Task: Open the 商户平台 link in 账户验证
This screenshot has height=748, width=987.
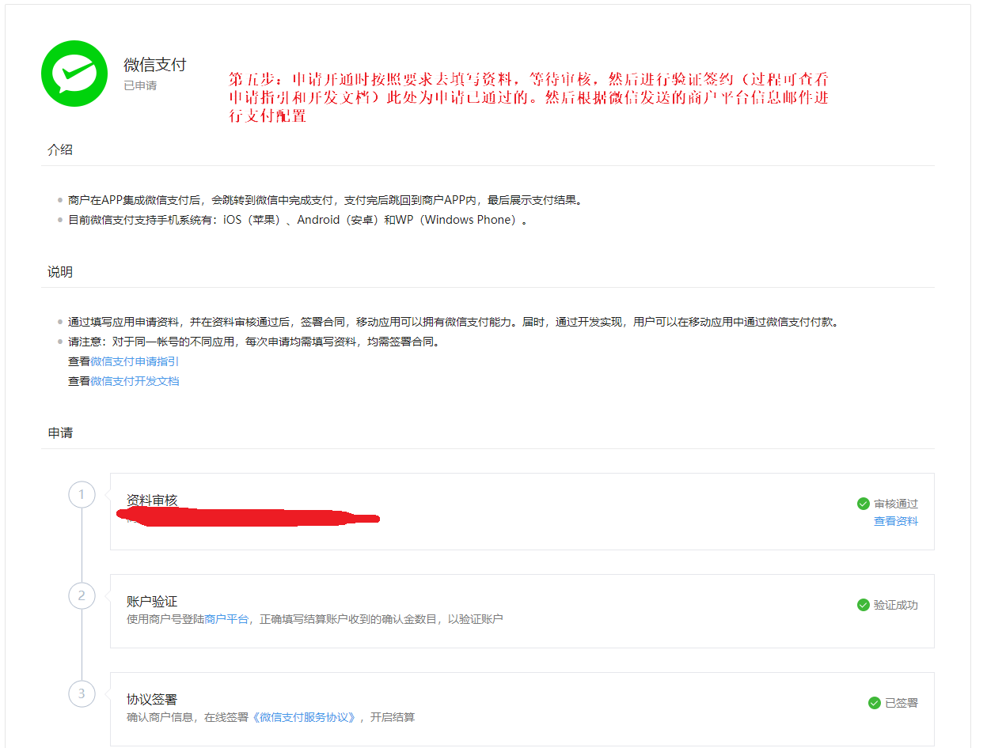Action: pos(226,619)
